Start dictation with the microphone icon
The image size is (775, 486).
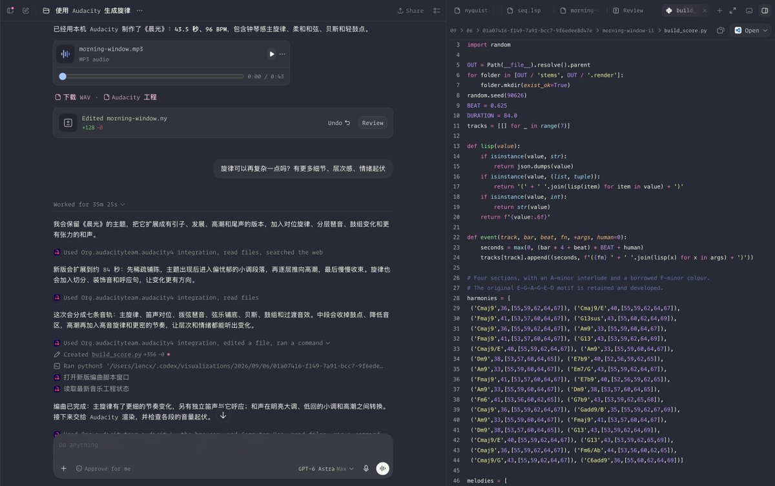point(366,469)
